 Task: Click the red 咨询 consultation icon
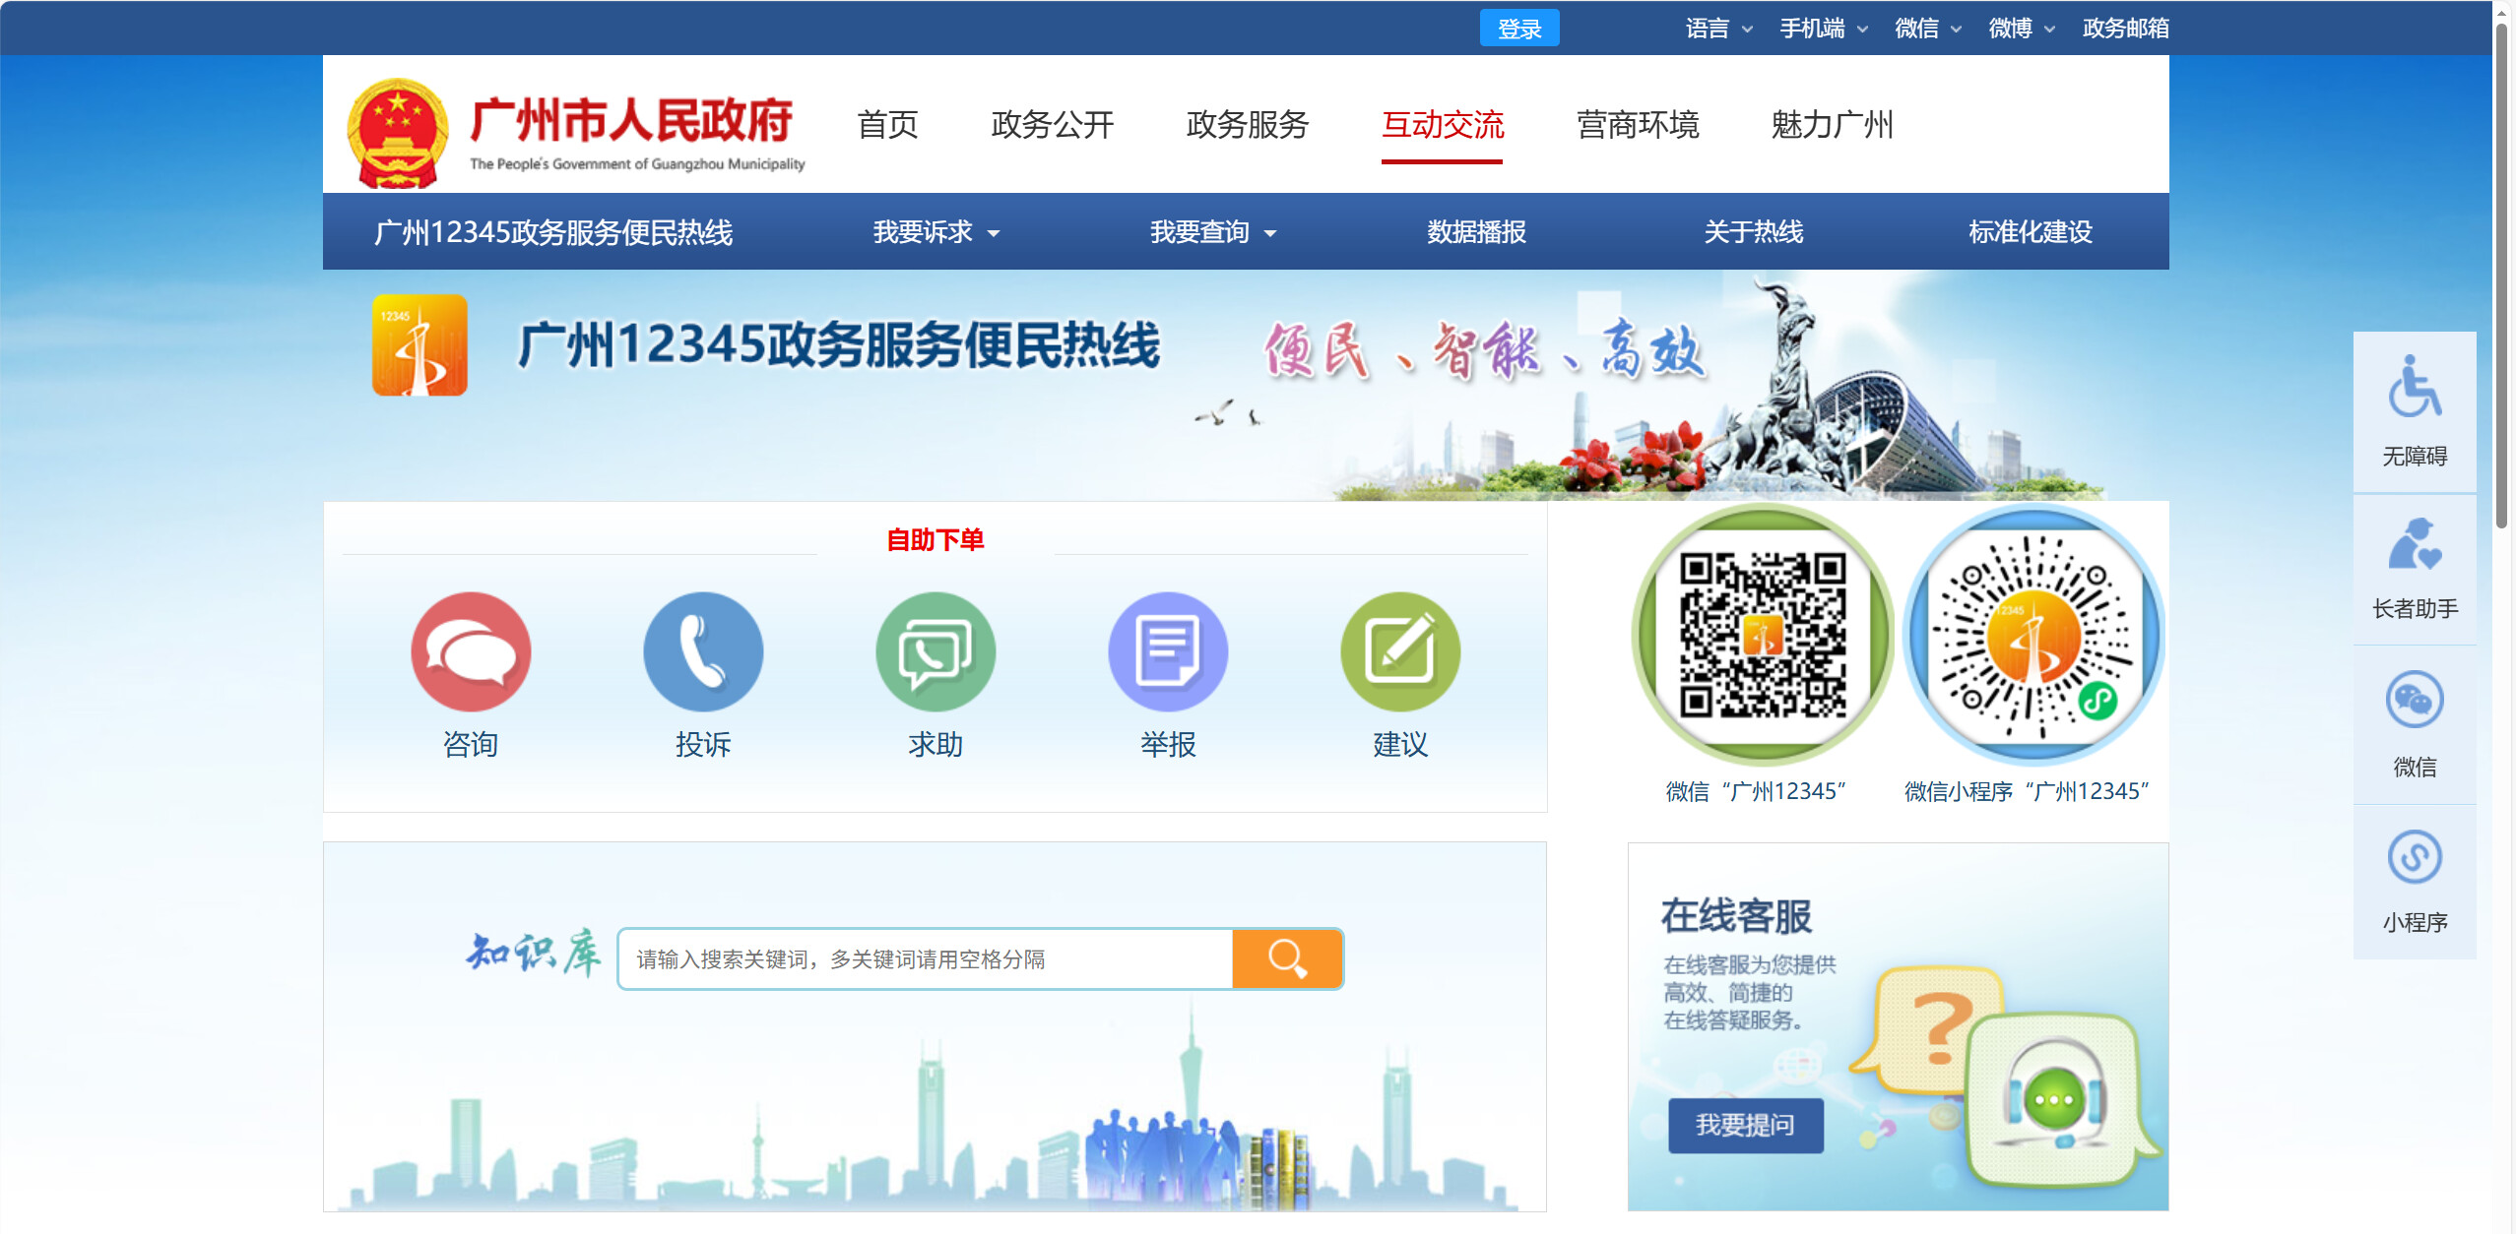tap(471, 651)
